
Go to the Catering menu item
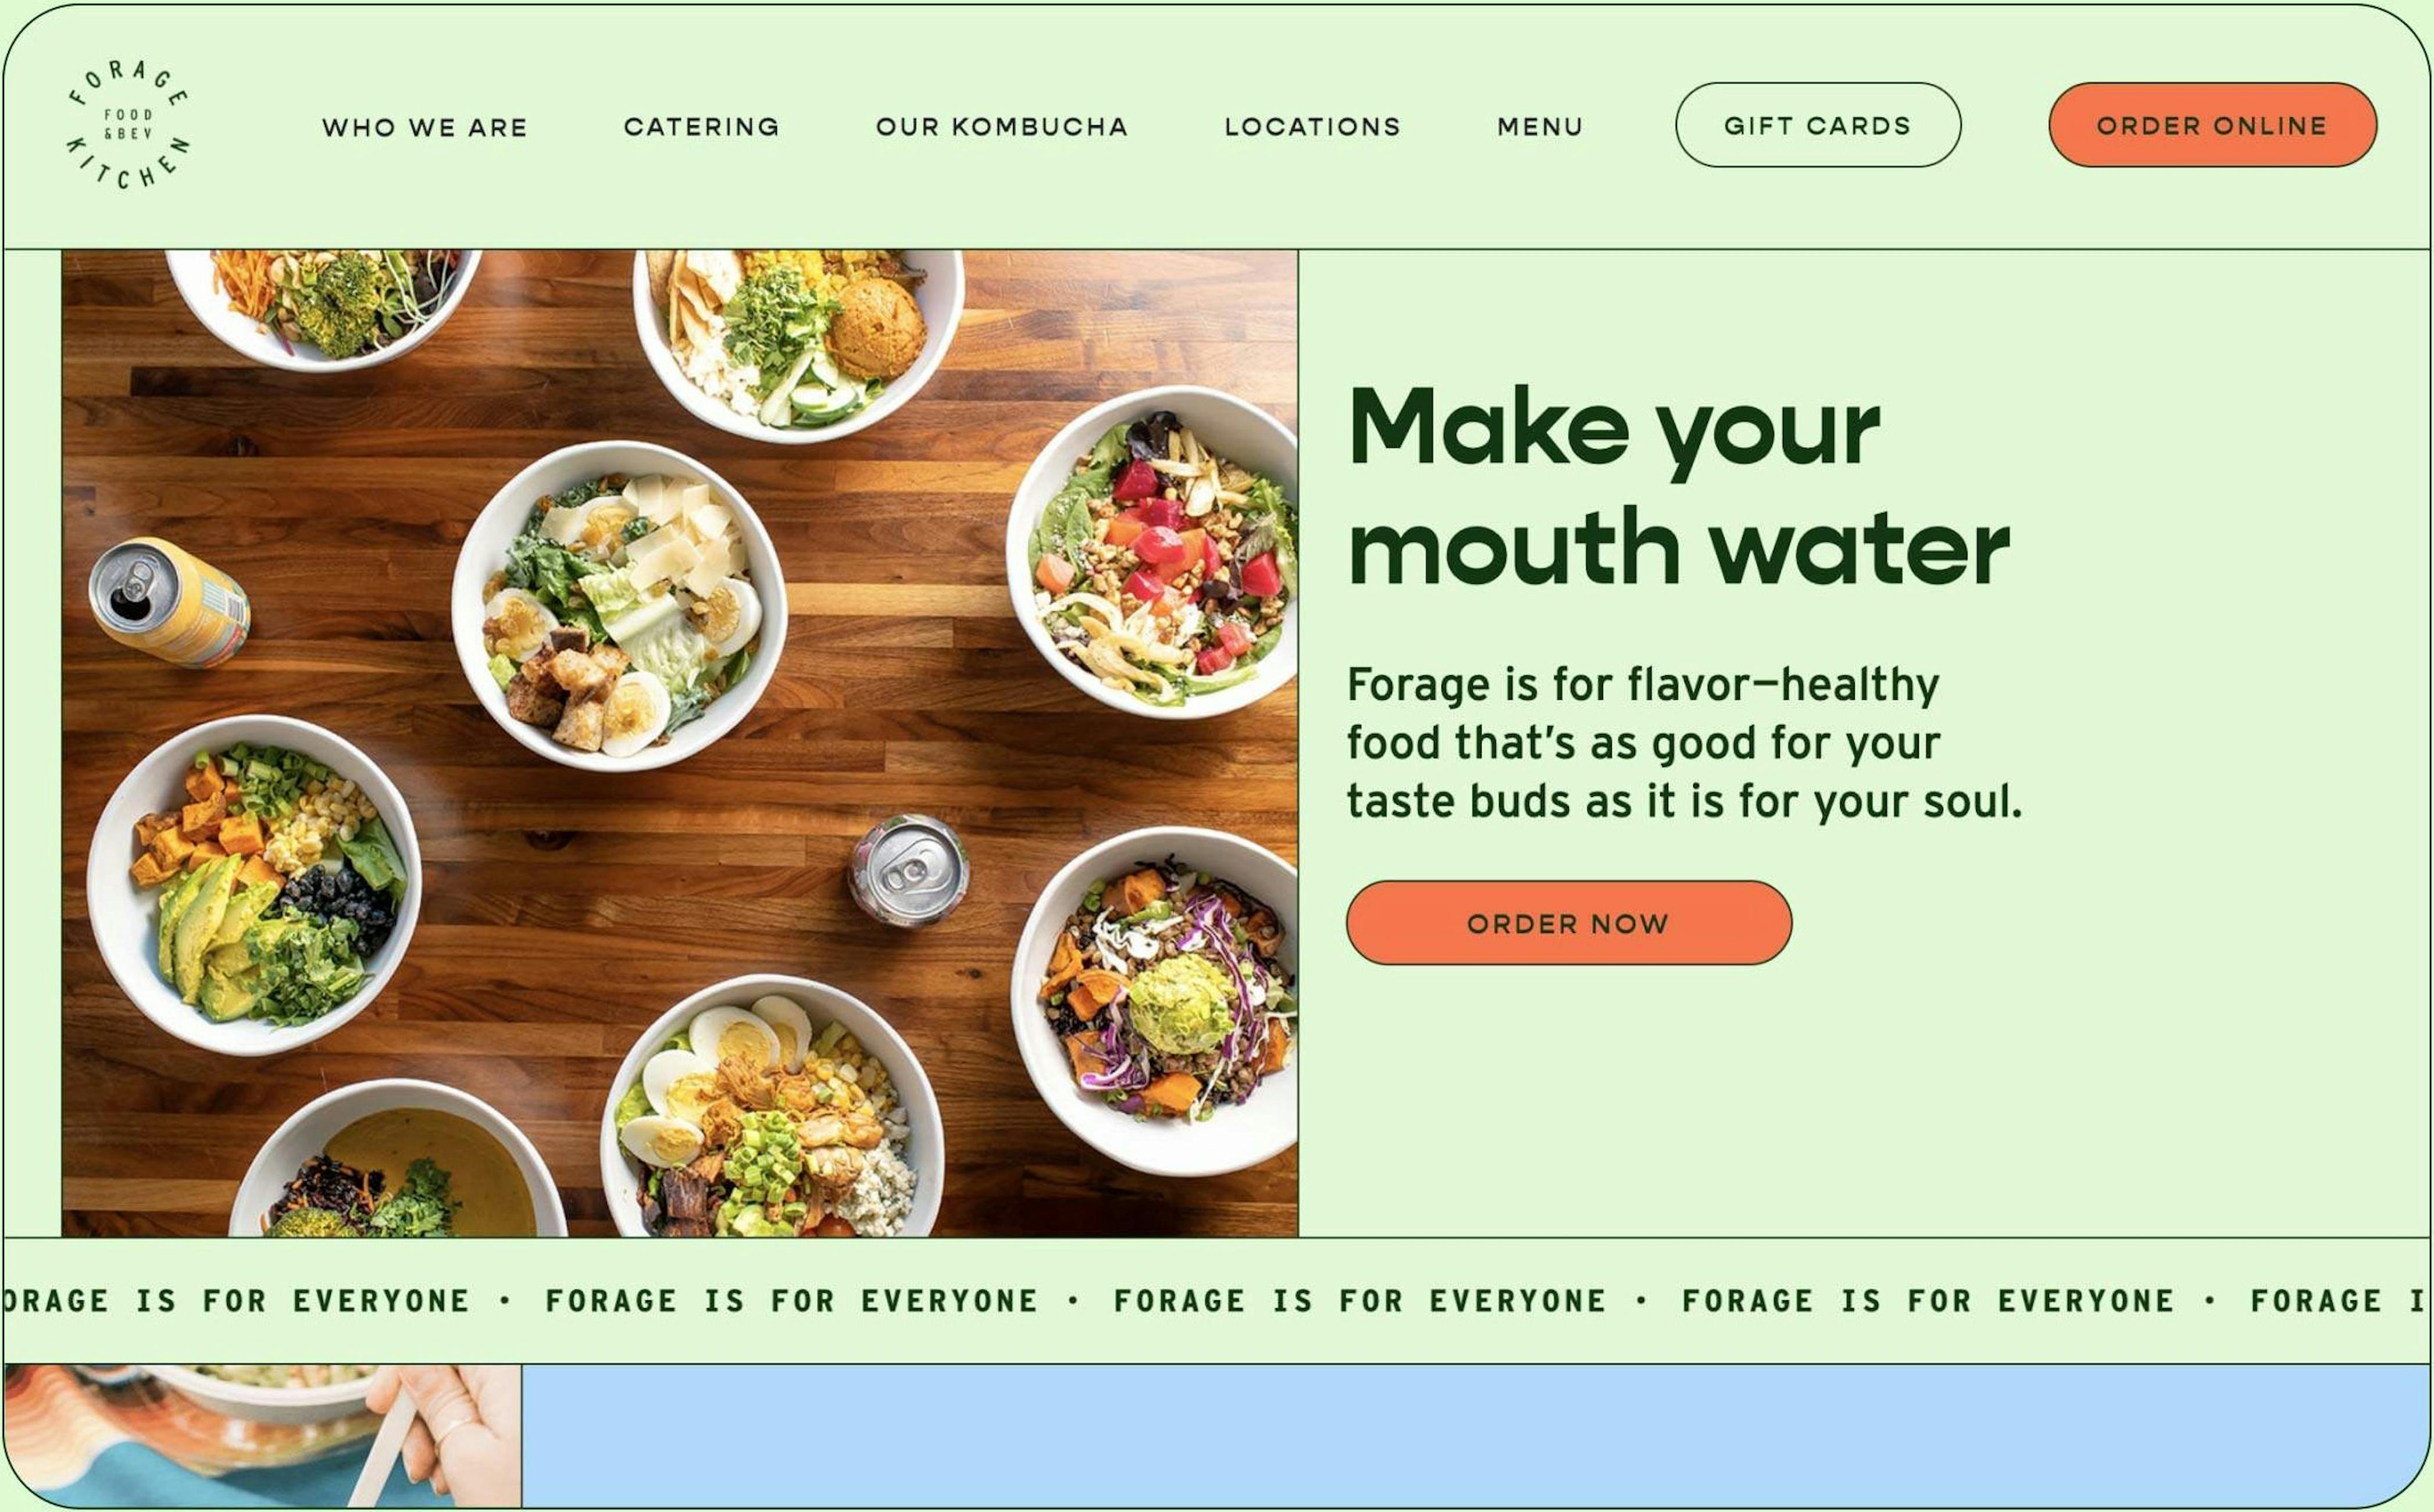tap(701, 126)
